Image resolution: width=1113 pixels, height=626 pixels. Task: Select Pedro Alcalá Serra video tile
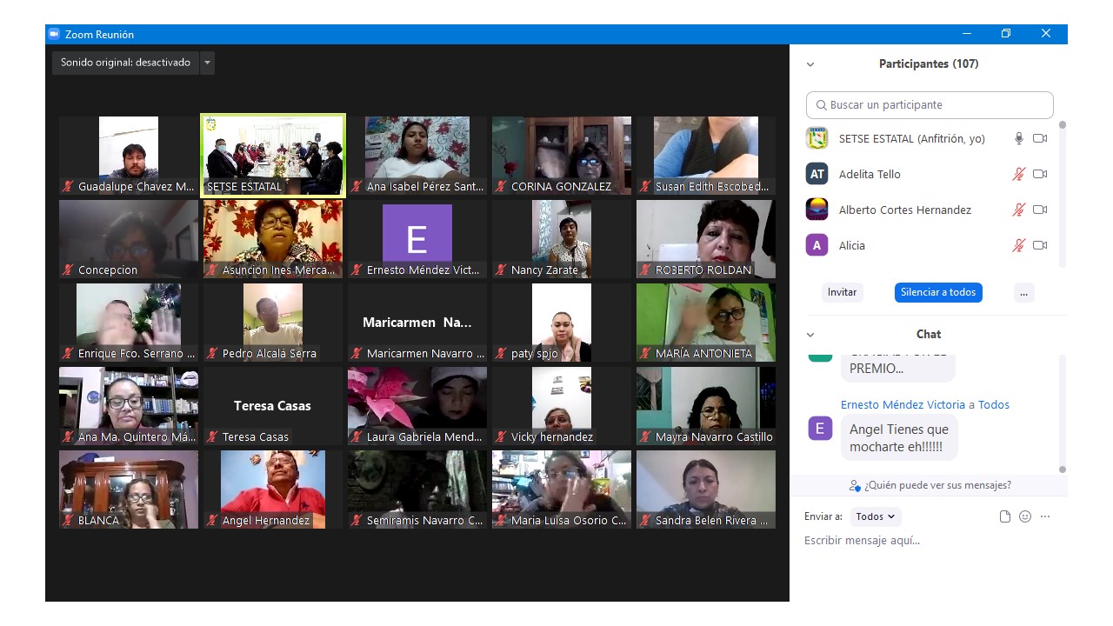point(273,323)
